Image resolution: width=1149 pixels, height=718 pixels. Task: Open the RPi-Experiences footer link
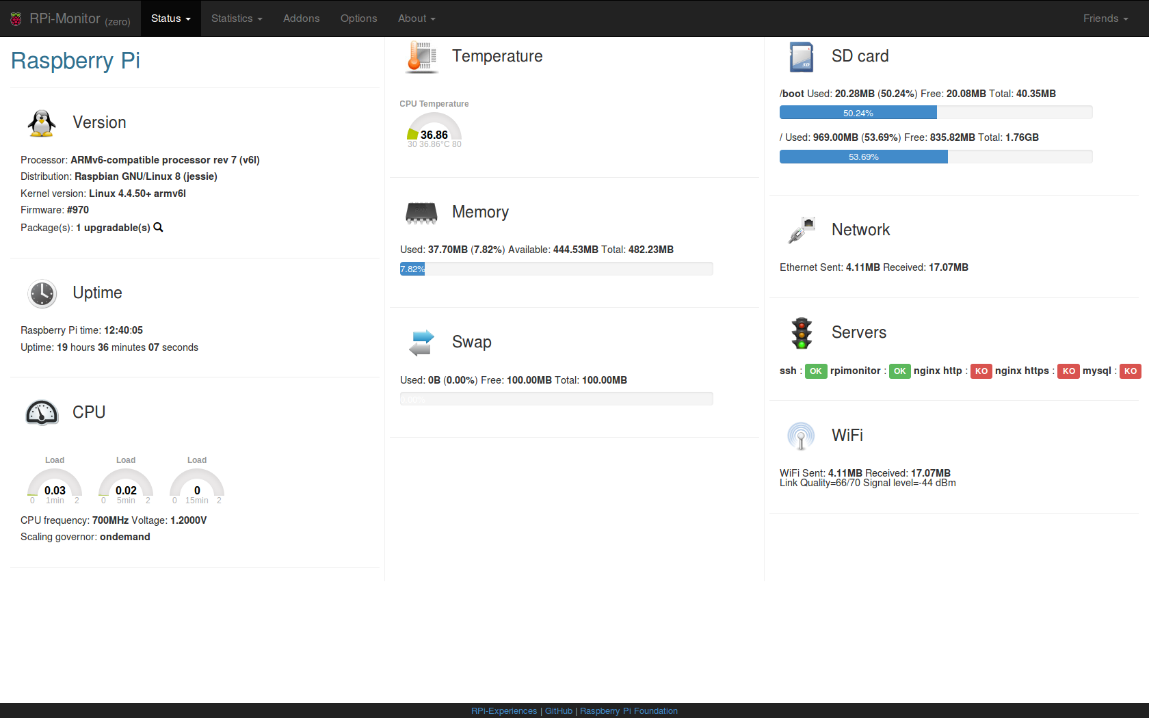tap(504, 711)
